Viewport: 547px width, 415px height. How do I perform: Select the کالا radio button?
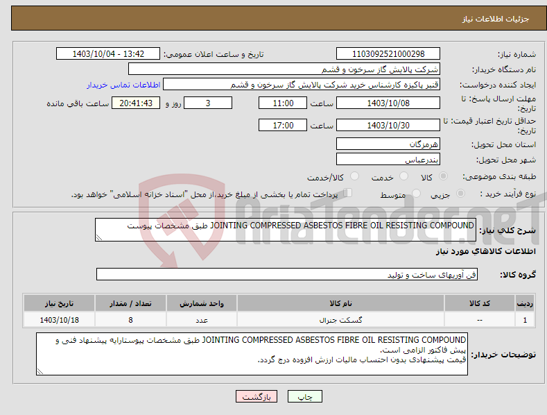click(x=443, y=176)
